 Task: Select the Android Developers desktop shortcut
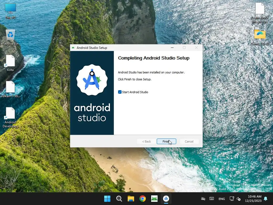click(x=10, y=117)
